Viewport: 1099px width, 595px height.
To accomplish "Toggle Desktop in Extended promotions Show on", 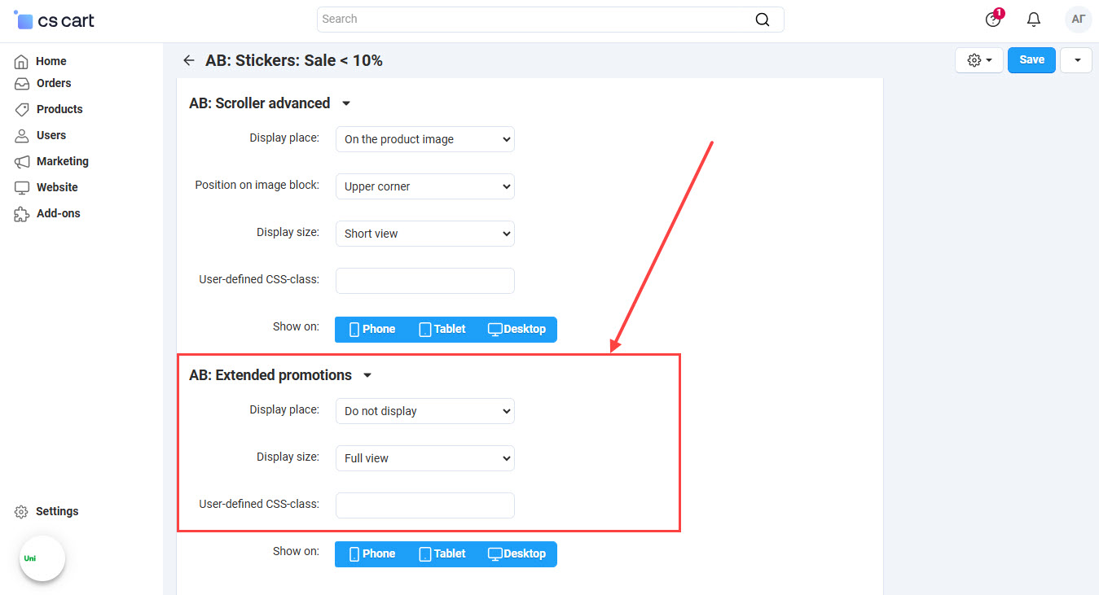I will coord(517,554).
